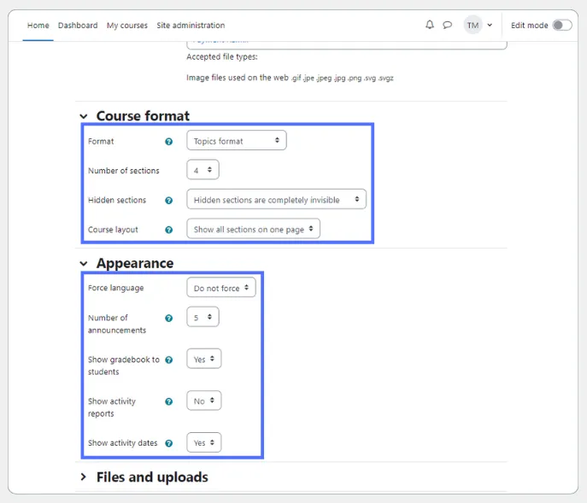This screenshot has width=587, height=503.
Task: Open help for the Format setting
Action: point(169,142)
